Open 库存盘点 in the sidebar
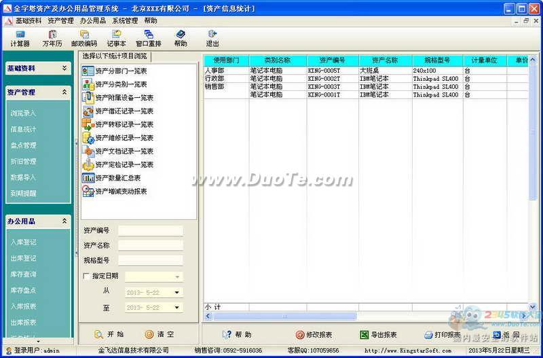This screenshot has height=358, width=543. pyautogui.click(x=23, y=290)
